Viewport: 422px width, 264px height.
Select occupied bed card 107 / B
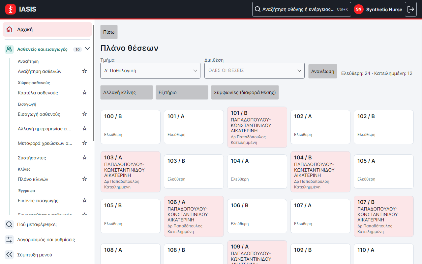(384, 216)
